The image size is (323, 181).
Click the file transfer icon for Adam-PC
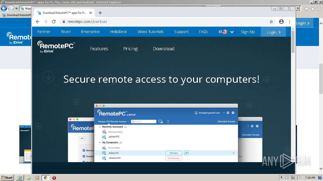pyautogui.click(x=186, y=153)
